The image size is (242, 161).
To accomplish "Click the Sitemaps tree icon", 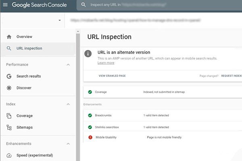I will pyautogui.click(x=9, y=128).
